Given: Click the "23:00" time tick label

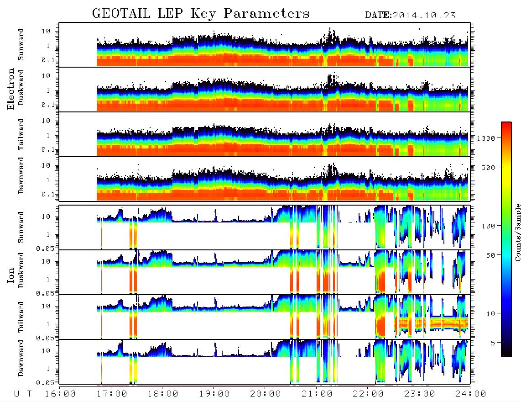Looking at the screenshot, I should tap(420, 394).
